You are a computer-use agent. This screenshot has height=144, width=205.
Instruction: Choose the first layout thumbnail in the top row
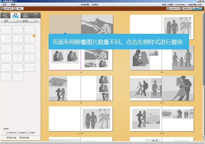pos(6,30)
